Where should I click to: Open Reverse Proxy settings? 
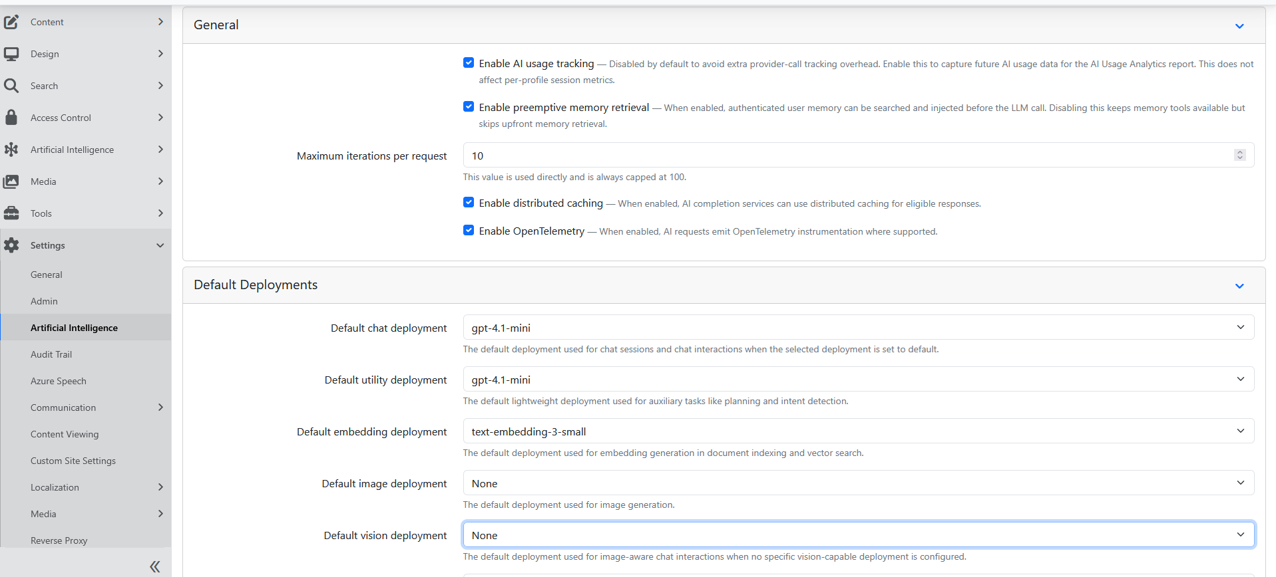click(x=59, y=540)
